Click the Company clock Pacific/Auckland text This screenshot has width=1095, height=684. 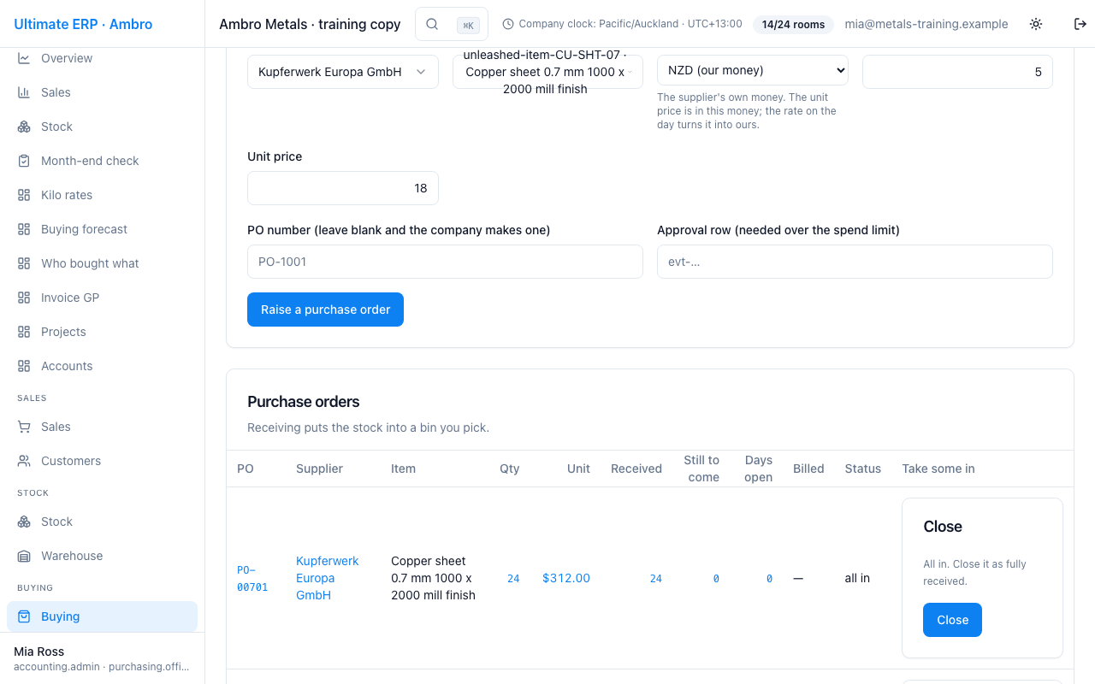(x=630, y=24)
